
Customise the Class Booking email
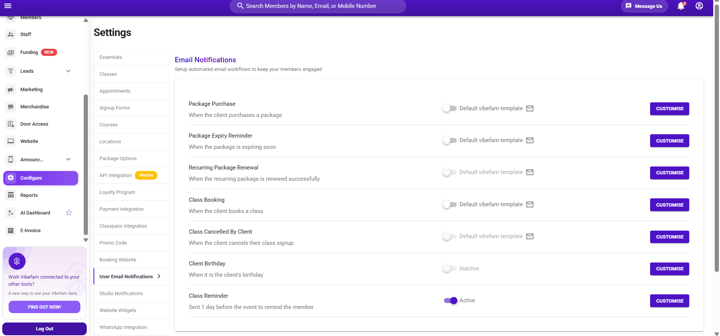tap(670, 205)
